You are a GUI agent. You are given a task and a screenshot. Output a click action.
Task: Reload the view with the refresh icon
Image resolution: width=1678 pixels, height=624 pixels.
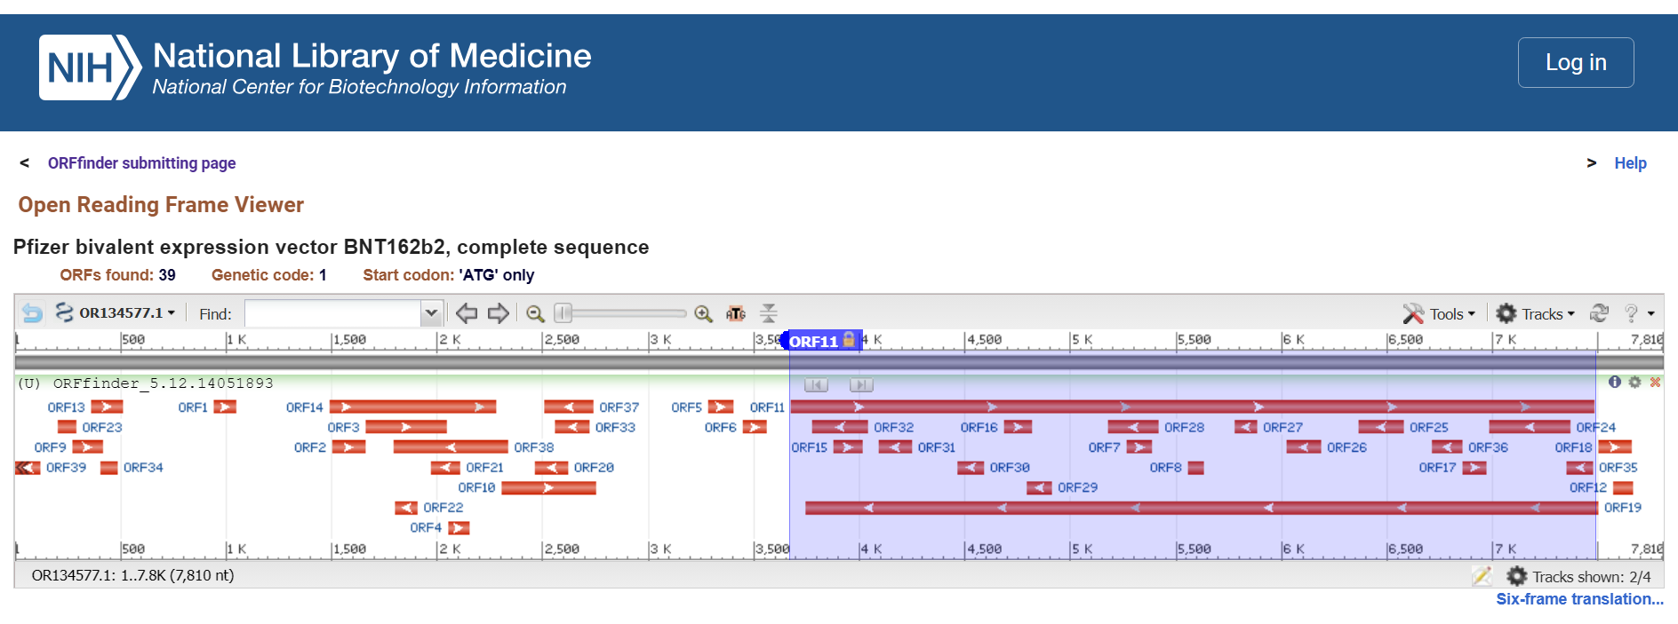tap(1599, 313)
